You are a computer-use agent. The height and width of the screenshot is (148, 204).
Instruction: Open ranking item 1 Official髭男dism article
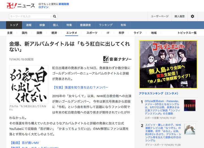[163, 107]
